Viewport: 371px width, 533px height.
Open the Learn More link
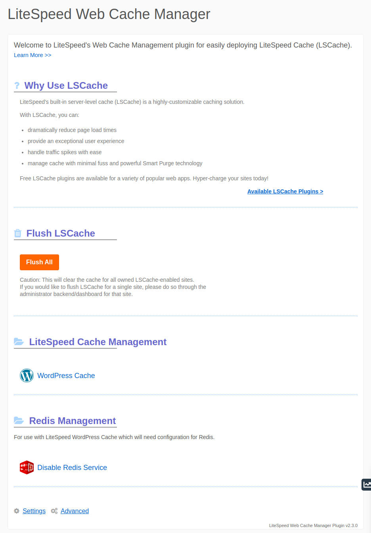tap(32, 55)
